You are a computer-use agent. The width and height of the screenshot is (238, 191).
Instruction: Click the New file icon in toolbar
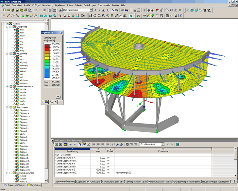pos(4,10)
